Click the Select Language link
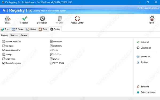Image resolution: width=160 pixels, height=100 pixels. click(x=148, y=92)
